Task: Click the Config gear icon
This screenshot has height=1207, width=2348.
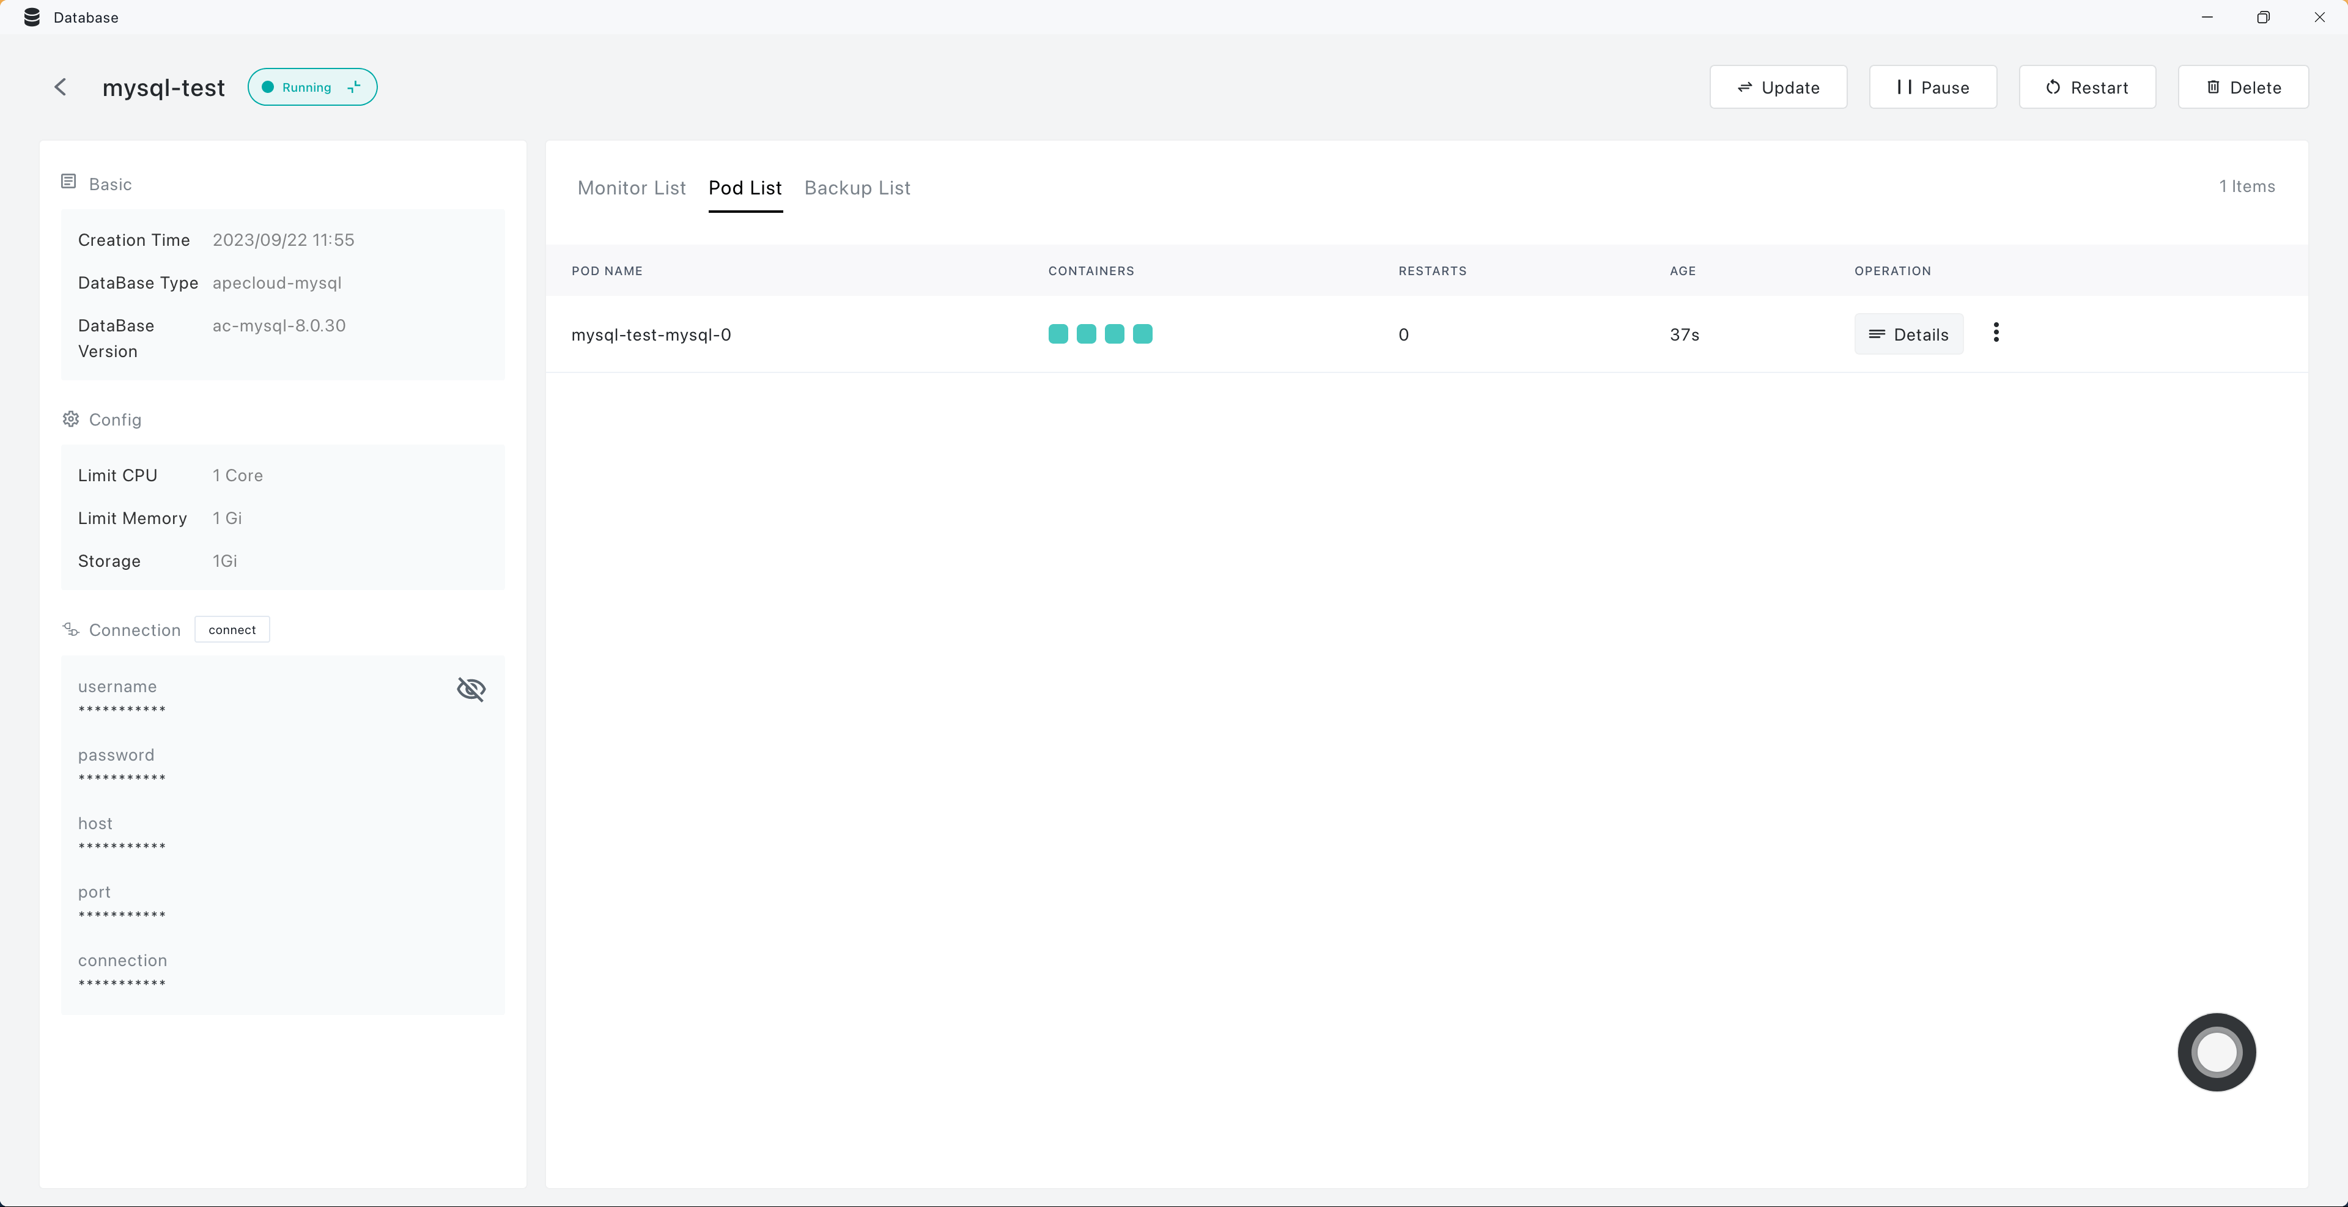Action: (70, 419)
